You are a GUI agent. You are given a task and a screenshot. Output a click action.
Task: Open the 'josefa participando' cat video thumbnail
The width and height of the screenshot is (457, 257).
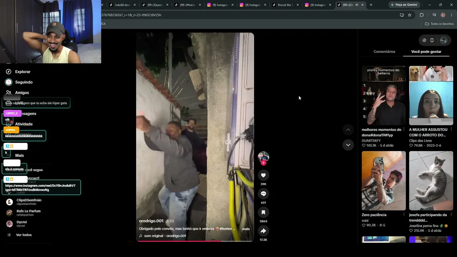pos(431,181)
